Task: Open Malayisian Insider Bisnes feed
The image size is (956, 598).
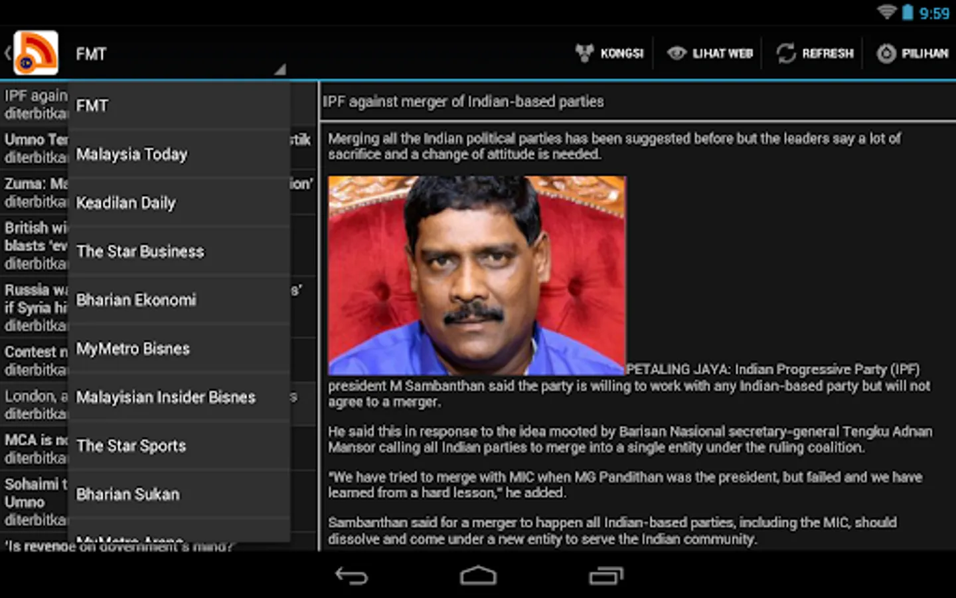Action: tap(179, 397)
